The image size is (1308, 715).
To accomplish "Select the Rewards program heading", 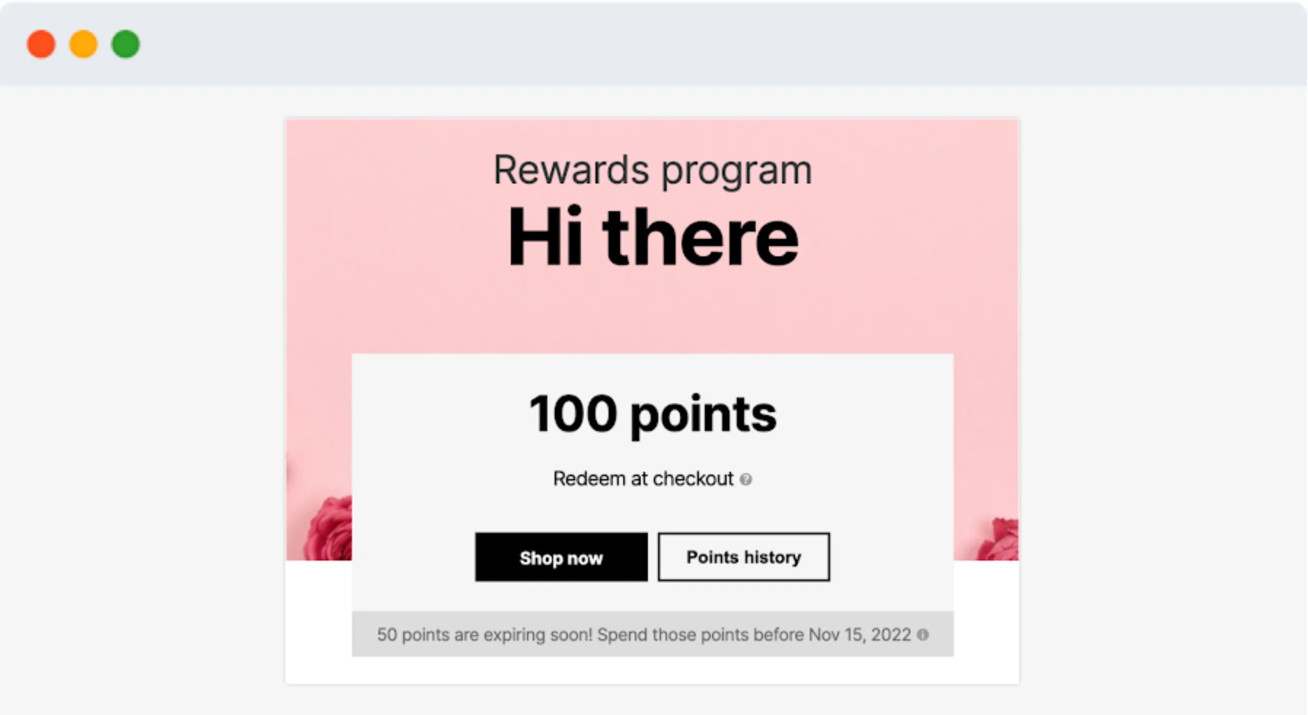I will tap(652, 171).
